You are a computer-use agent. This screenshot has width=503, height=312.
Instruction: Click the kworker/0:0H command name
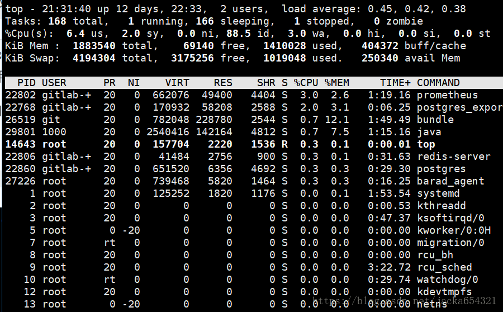click(454, 230)
